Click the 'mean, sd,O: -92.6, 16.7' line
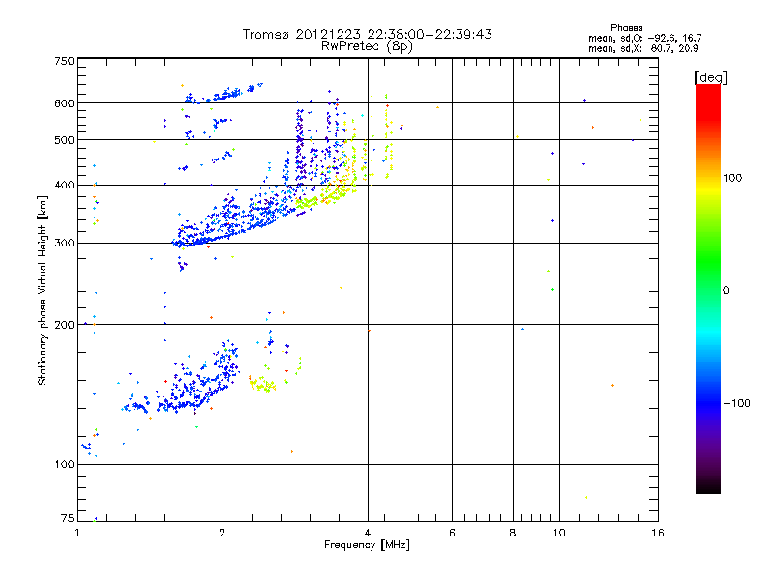Screen dimensions: 774x580 click(x=644, y=38)
